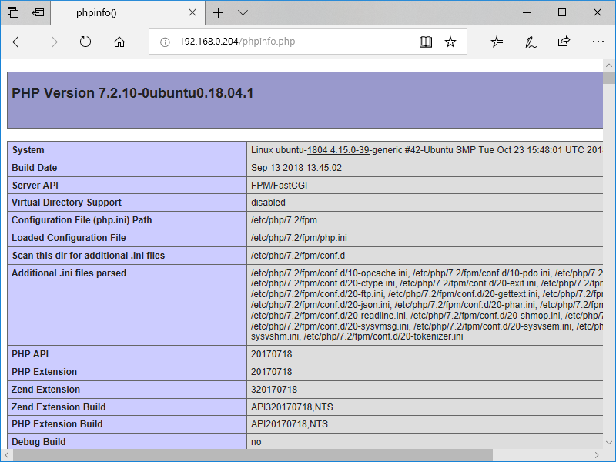Click the vertical scrollbar down arrow
Viewport: 616px width, 462px height.
(x=609, y=442)
